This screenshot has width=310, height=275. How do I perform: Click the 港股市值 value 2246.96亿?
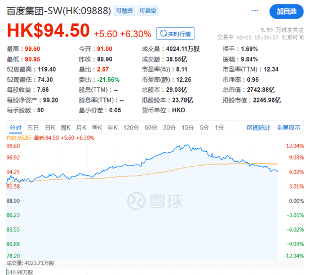pos(267,100)
